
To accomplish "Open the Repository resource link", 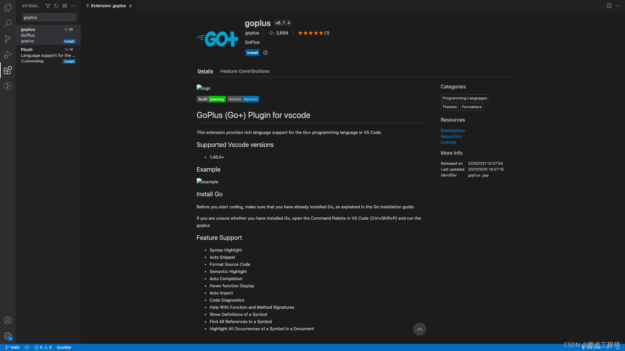I will coord(451,136).
